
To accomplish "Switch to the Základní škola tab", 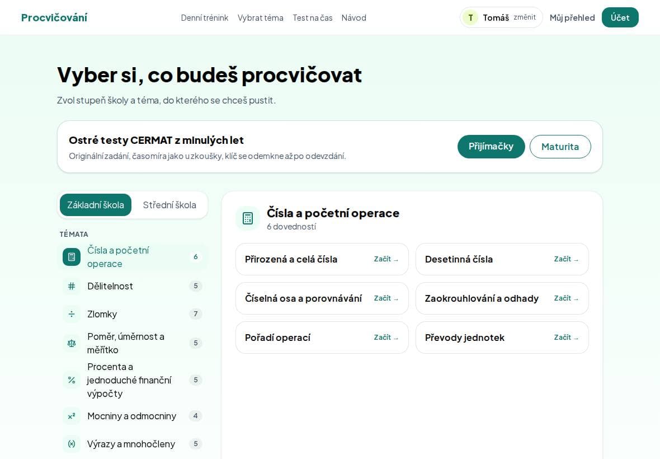I will 96,205.
